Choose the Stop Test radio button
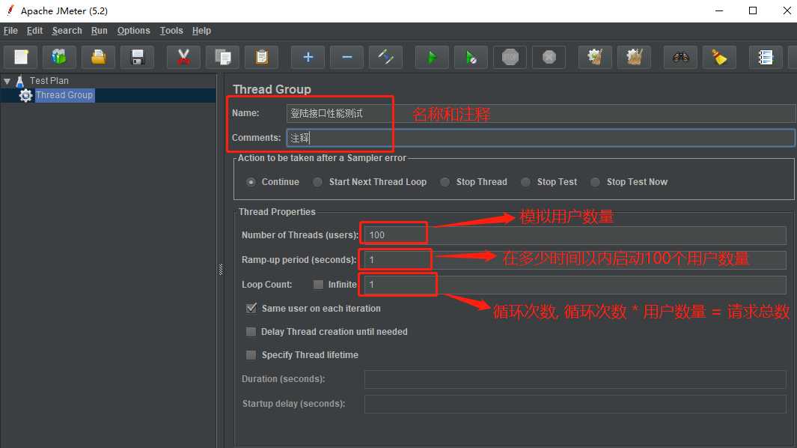Image resolution: width=797 pixels, height=448 pixels. click(x=525, y=182)
